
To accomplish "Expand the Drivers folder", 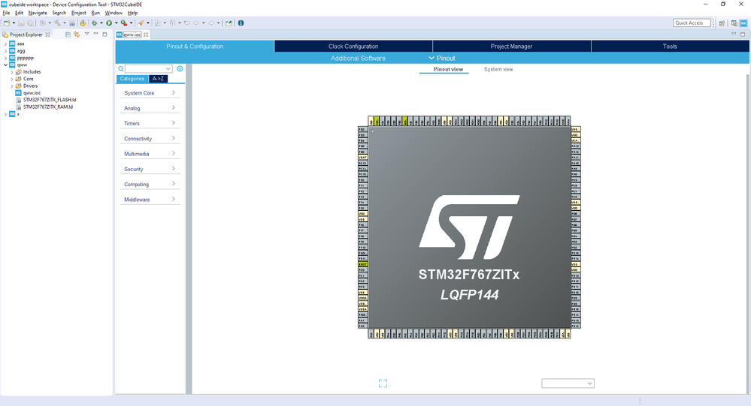I will (12, 86).
